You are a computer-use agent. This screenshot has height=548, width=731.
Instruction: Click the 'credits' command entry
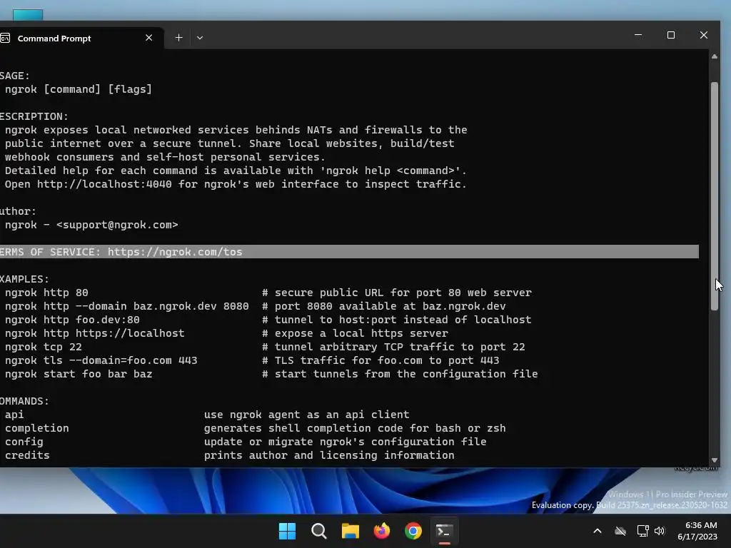[x=27, y=455]
